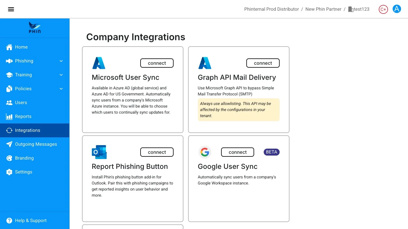Expand the Training submenu chevron
408x229 pixels.
[x=61, y=75]
